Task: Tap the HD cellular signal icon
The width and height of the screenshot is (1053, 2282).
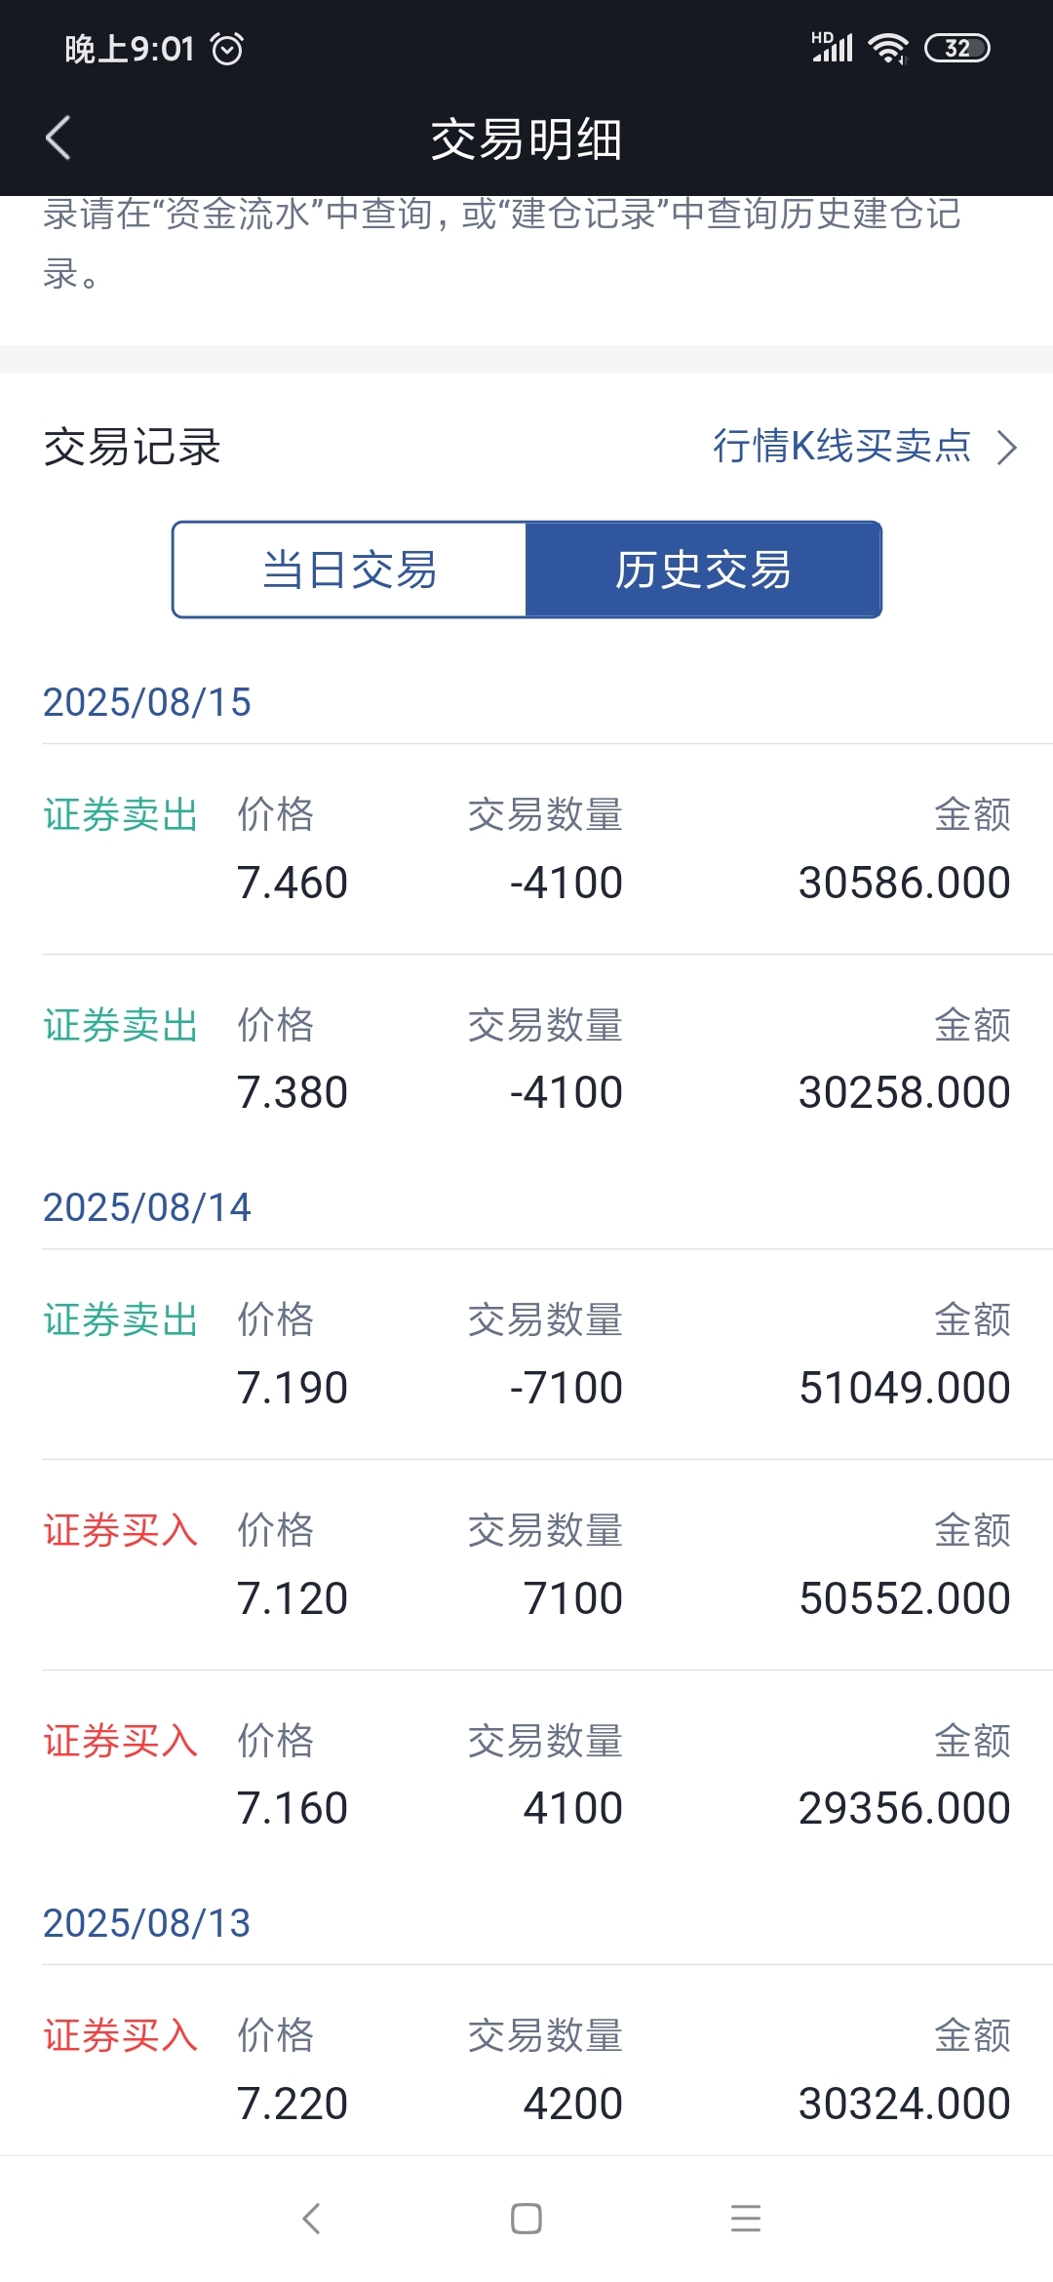Action: [x=833, y=47]
